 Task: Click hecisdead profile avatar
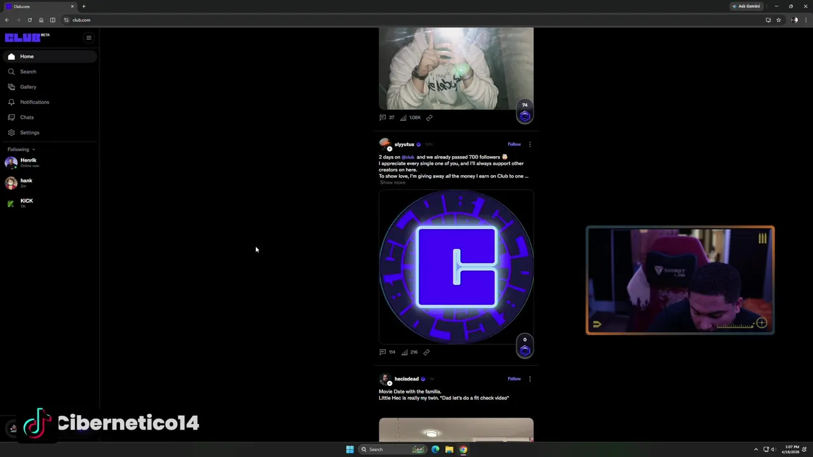click(385, 380)
